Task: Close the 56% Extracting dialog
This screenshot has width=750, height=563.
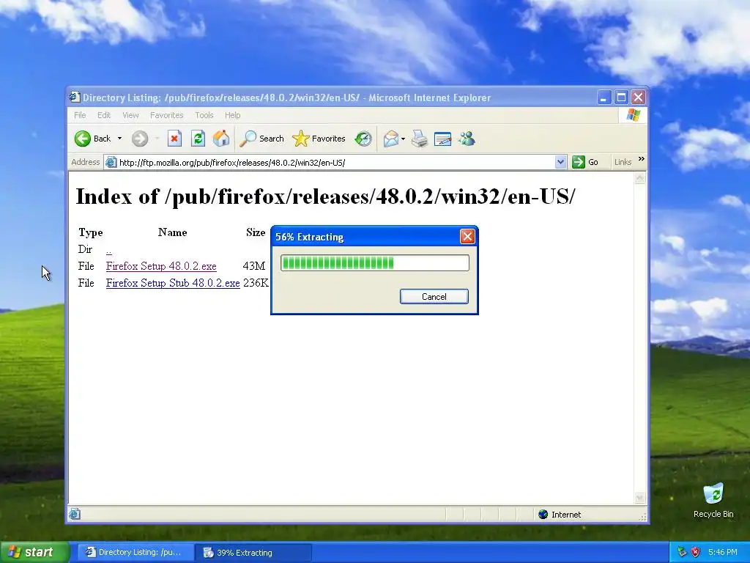Action: pos(467,237)
